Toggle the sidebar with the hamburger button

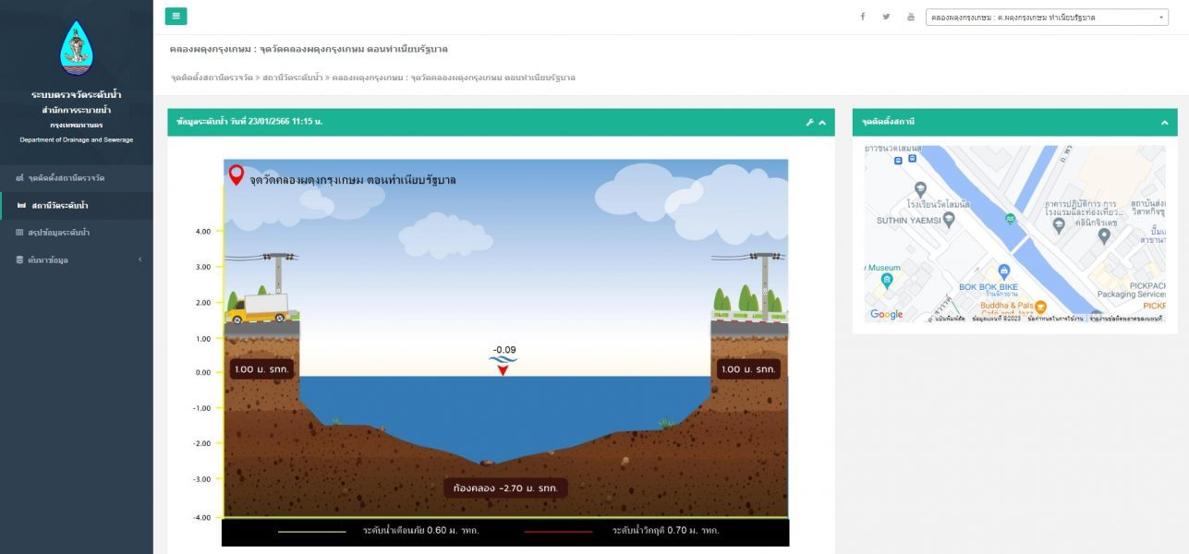pos(176,16)
